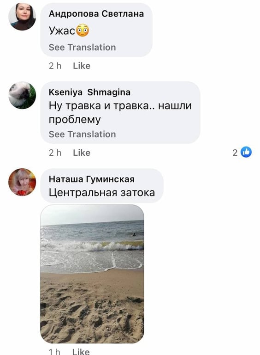View the reaction count number 2
This screenshot has width=260, height=355.
[x=235, y=153]
